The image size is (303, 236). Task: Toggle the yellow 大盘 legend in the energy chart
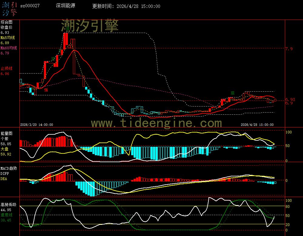(5, 149)
